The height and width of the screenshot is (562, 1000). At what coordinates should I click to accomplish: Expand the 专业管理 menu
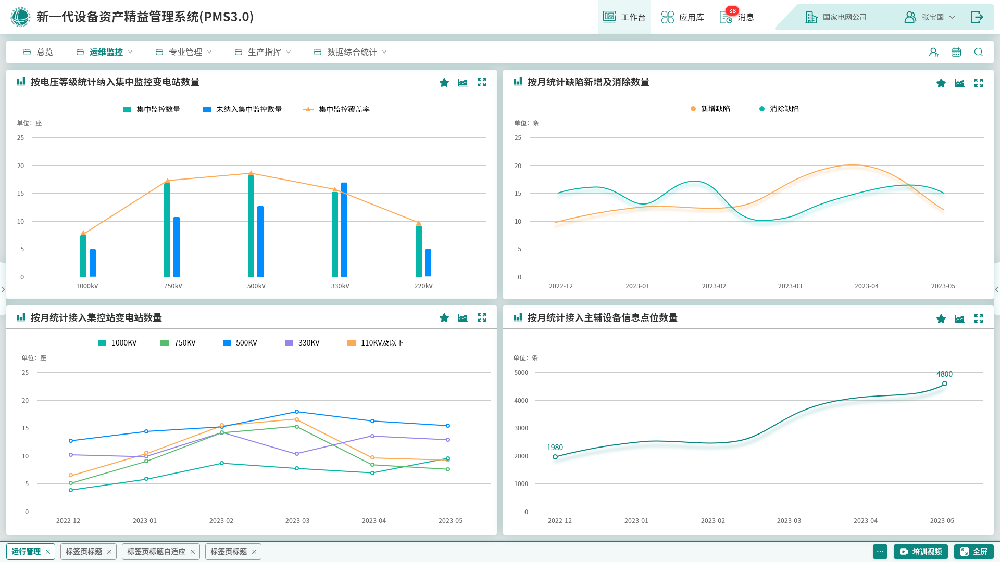183,52
